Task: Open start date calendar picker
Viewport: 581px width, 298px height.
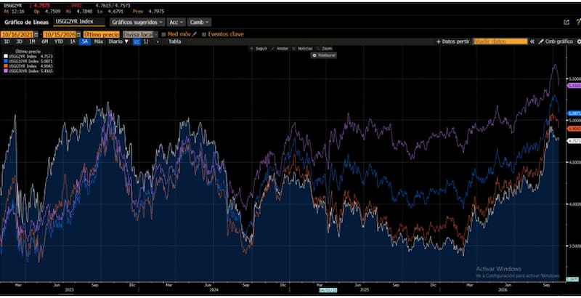Action: pyautogui.click(x=36, y=34)
